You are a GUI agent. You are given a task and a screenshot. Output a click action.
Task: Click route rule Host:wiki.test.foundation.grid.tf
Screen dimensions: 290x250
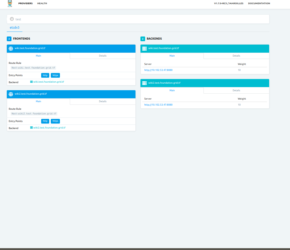click(x=33, y=68)
